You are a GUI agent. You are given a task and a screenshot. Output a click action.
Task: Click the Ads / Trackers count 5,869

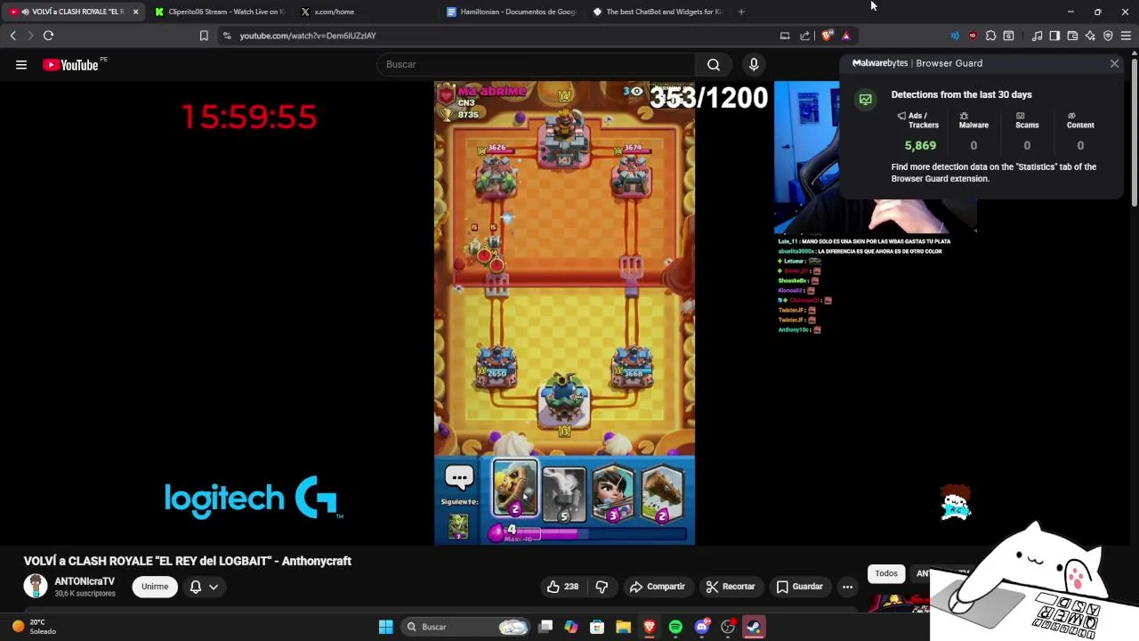point(920,145)
